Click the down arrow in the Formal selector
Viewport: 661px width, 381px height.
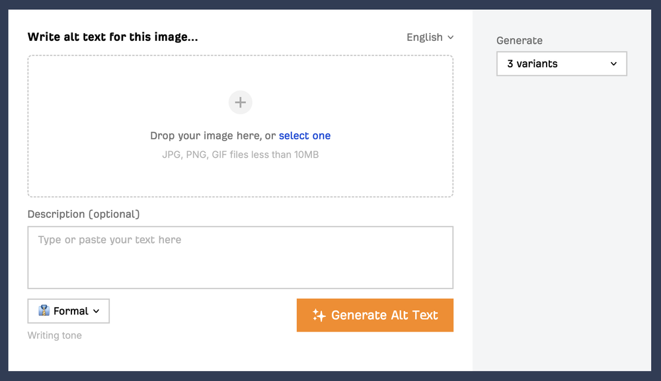97,311
